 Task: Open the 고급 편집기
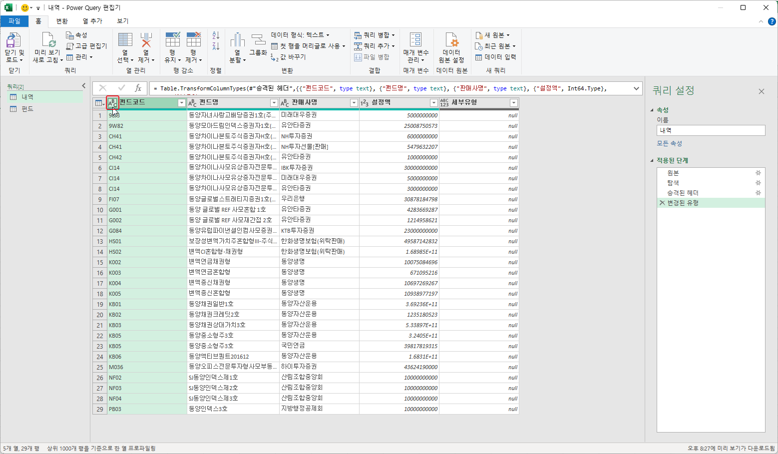[x=86, y=46]
